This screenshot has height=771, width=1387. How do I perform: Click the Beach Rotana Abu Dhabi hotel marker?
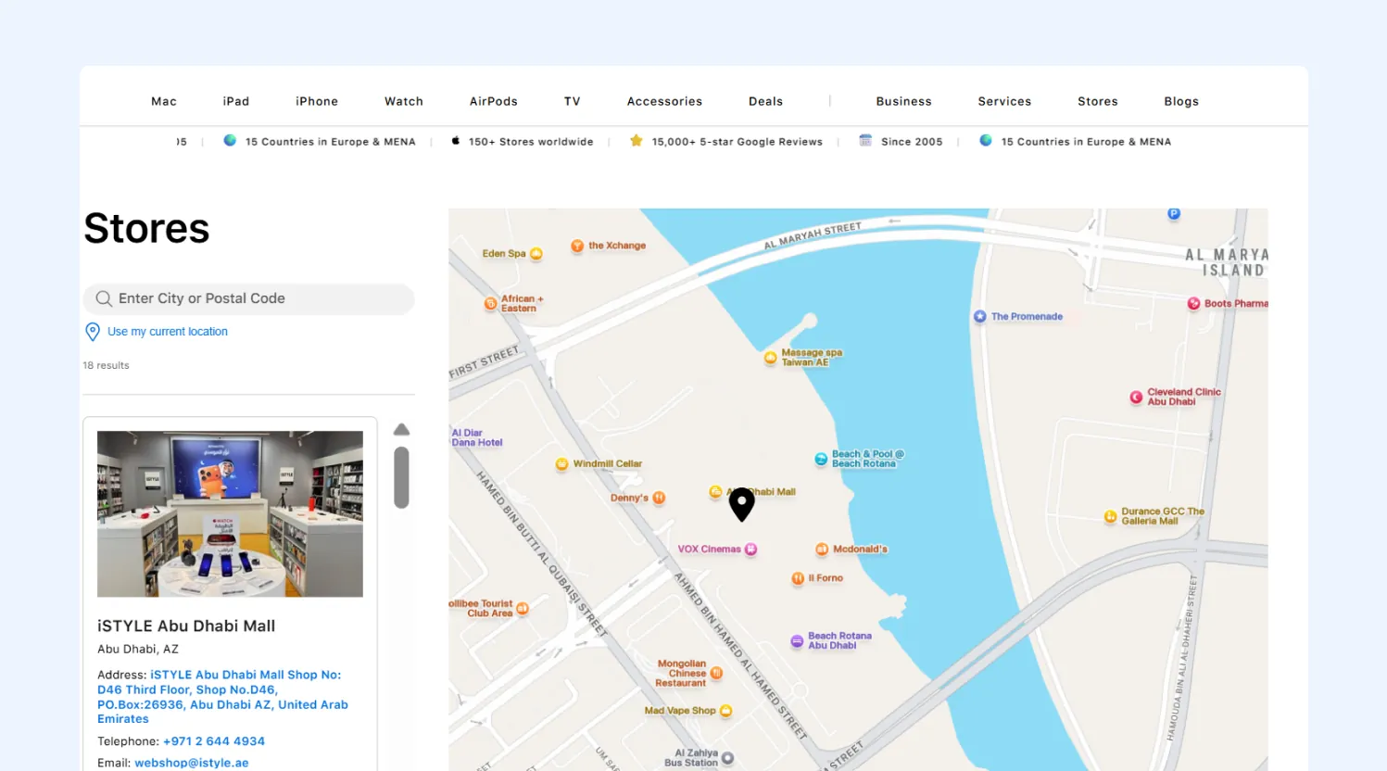[796, 641]
